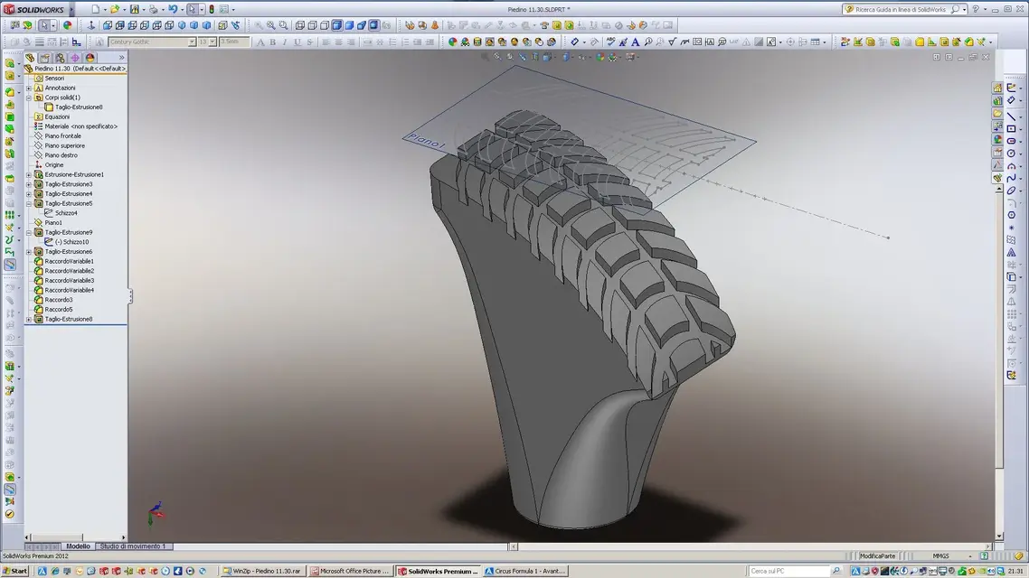Image resolution: width=1029 pixels, height=578 pixels.
Task: Expand the Annotazioni tree node
Action: 29,88
